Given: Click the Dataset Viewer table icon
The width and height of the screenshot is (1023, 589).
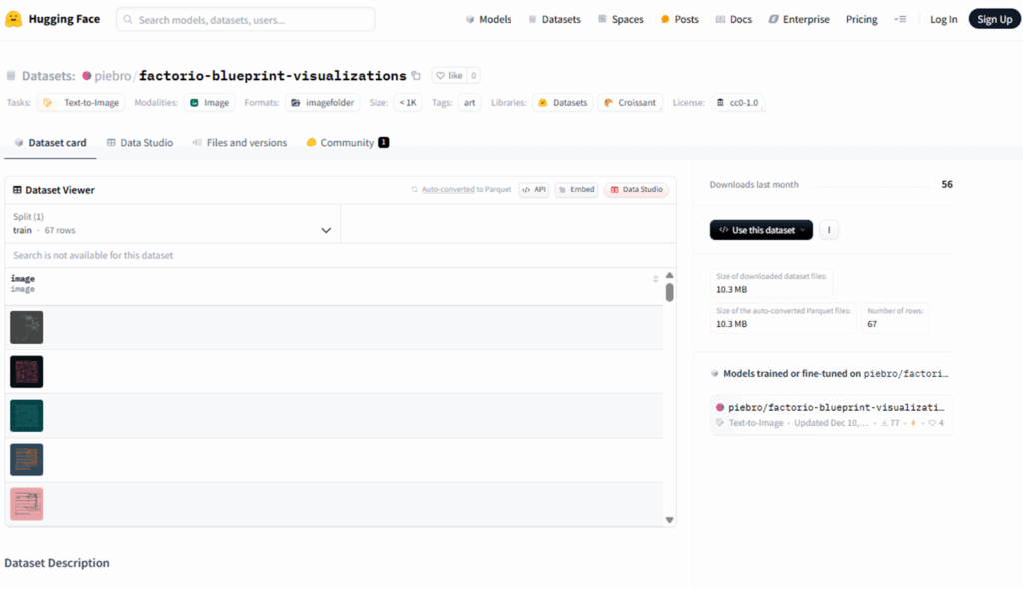Looking at the screenshot, I should [17, 190].
